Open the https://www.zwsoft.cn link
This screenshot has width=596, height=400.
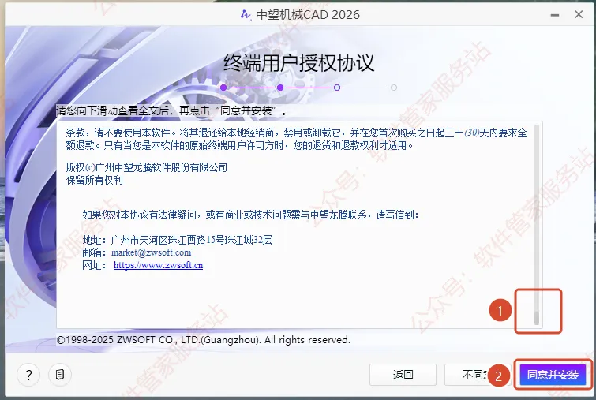(158, 265)
